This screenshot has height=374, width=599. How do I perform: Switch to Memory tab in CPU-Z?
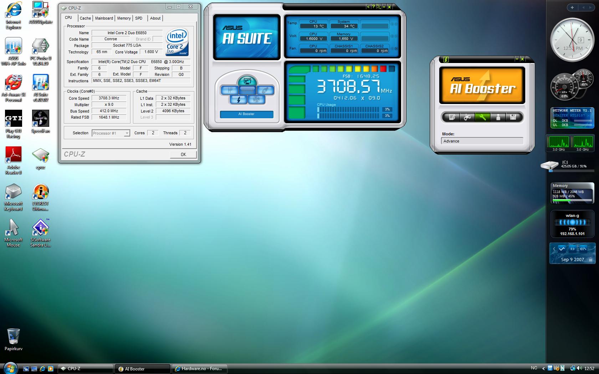(x=124, y=18)
